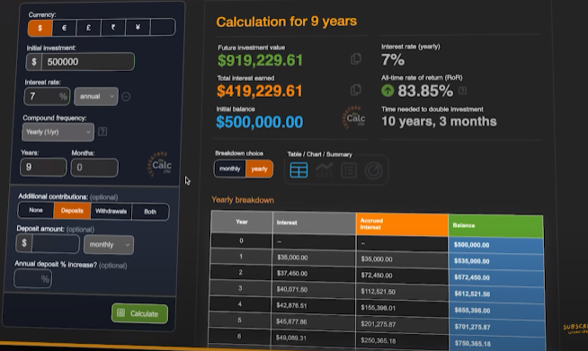Click the green up-arrow RoR indicator

[x=388, y=91]
